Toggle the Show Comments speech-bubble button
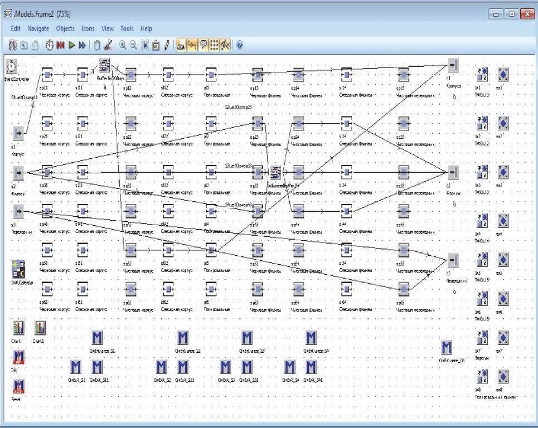 pos(203,45)
